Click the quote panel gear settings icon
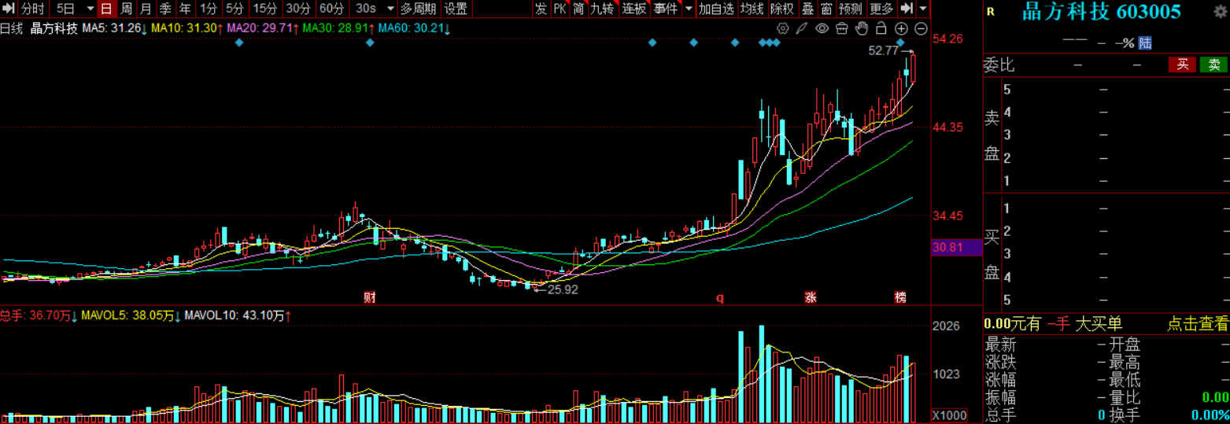The height and width of the screenshot is (424, 1230). [x=1220, y=11]
